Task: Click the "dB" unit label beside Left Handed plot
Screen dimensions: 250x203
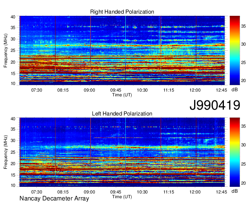Action: click(x=235, y=191)
